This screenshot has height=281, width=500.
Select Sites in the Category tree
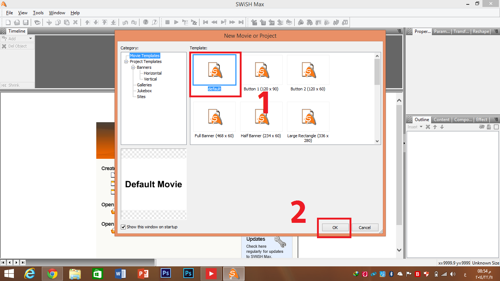[141, 97]
